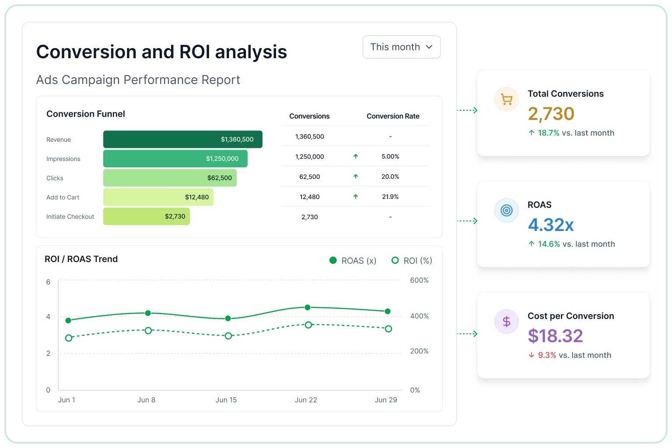672x448 pixels.
Task: Click the Cost per Conversion value $18.32
Action: click(556, 336)
